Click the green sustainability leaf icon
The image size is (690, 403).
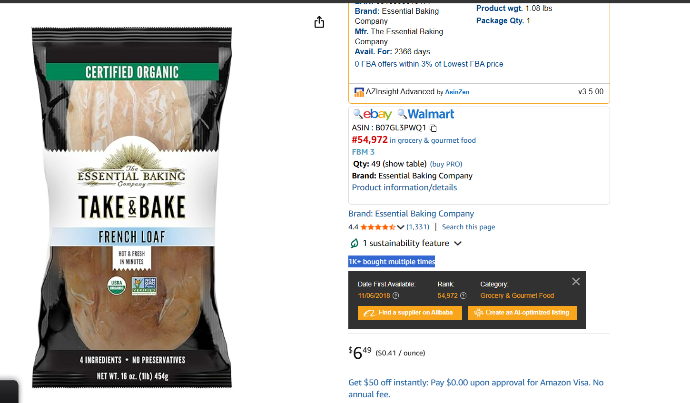(x=355, y=244)
